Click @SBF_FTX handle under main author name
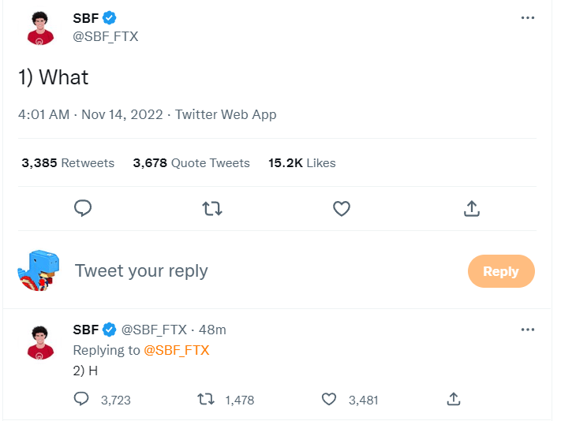 click(105, 36)
